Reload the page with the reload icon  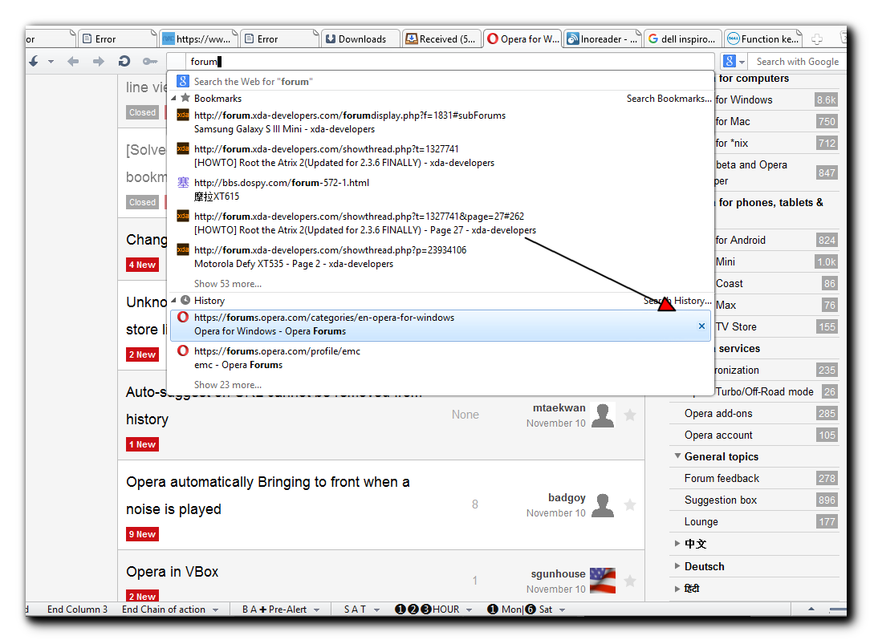click(x=124, y=61)
